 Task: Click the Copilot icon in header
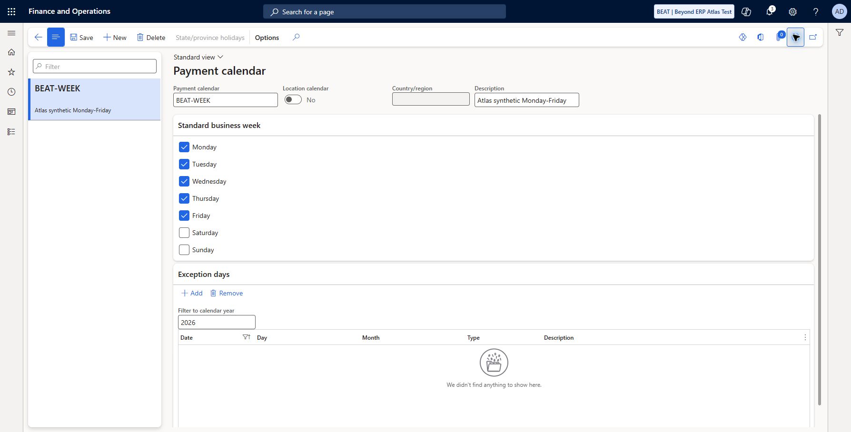(x=746, y=12)
